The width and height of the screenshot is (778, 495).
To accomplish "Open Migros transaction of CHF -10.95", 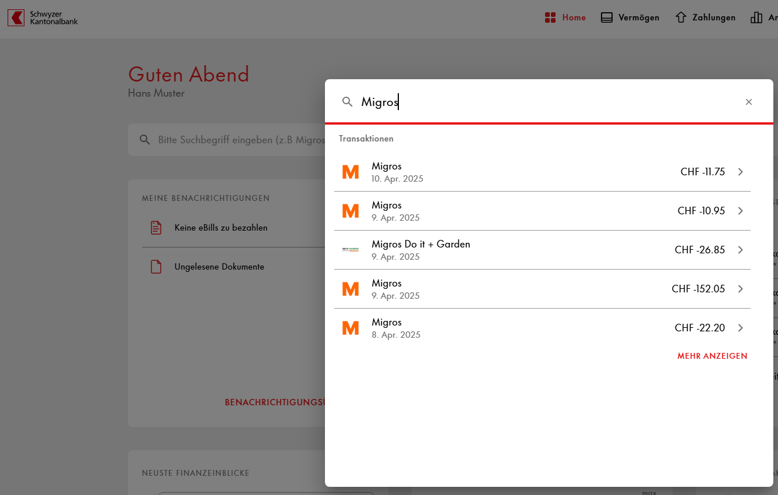I will pos(542,211).
